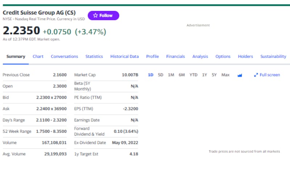Choose the 1Y chart range
The height and width of the screenshot is (170, 290).
(204, 75)
